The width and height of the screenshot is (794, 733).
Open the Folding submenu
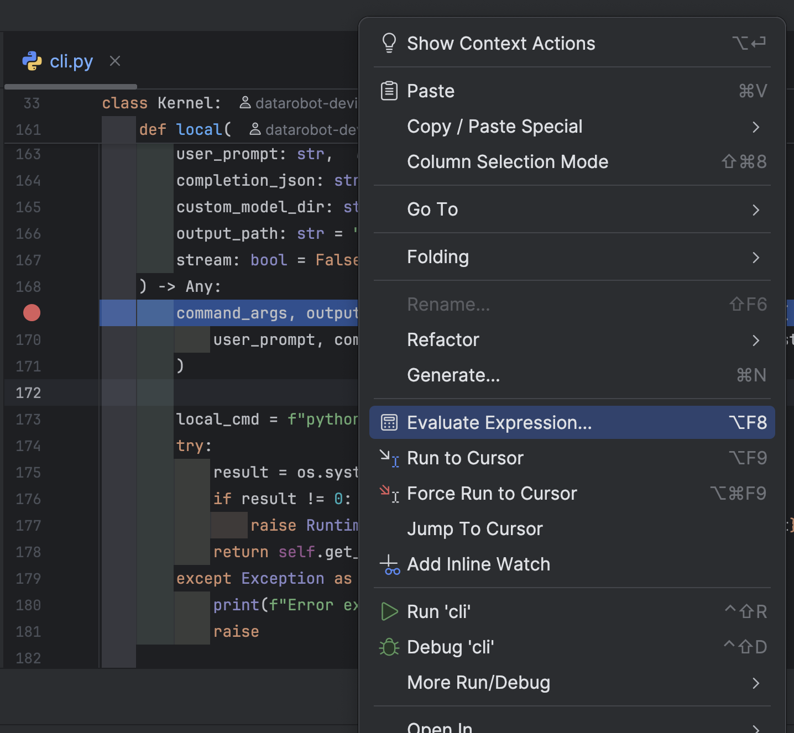(x=437, y=257)
